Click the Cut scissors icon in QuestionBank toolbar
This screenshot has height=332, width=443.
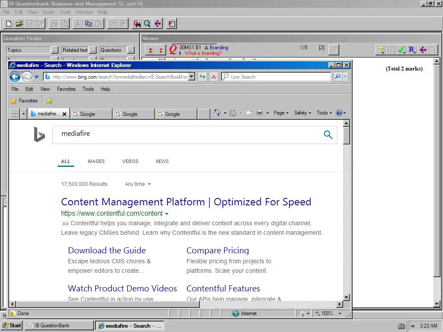pos(78,24)
